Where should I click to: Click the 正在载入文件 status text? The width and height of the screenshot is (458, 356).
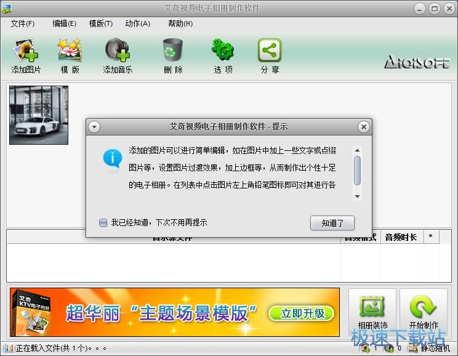(61, 348)
